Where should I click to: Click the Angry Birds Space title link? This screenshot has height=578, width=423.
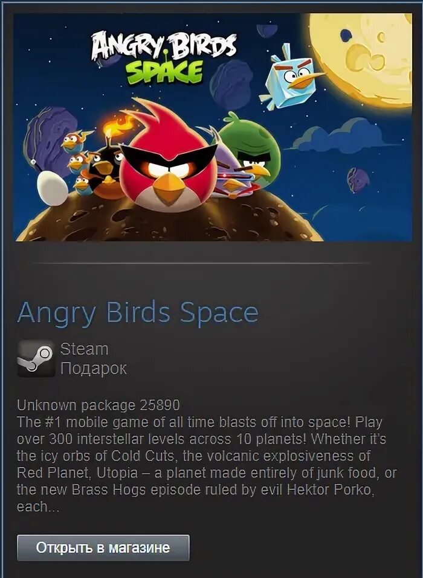(137, 313)
